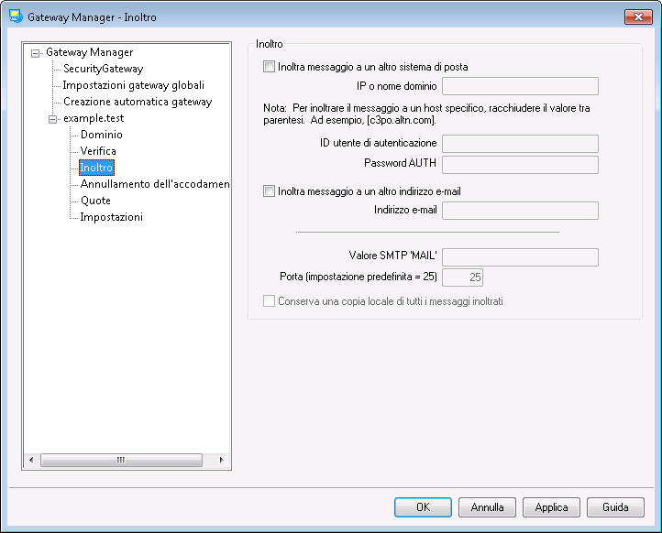Click the Applica button
This screenshot has width=662, height=533.
pyautogui.click(x=551, y=507)
